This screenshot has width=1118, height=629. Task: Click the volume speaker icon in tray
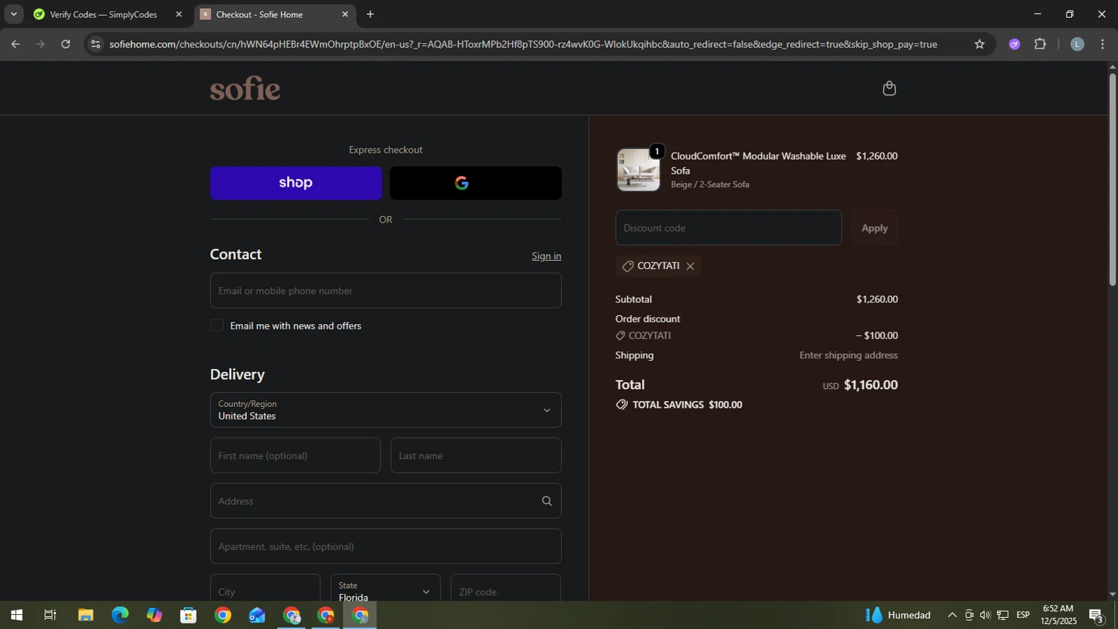985,615
